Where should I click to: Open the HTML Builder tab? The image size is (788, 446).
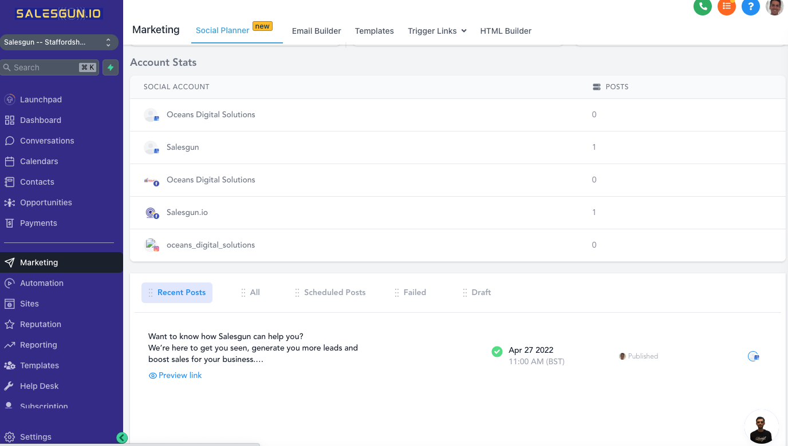click(x=506, y=31)
